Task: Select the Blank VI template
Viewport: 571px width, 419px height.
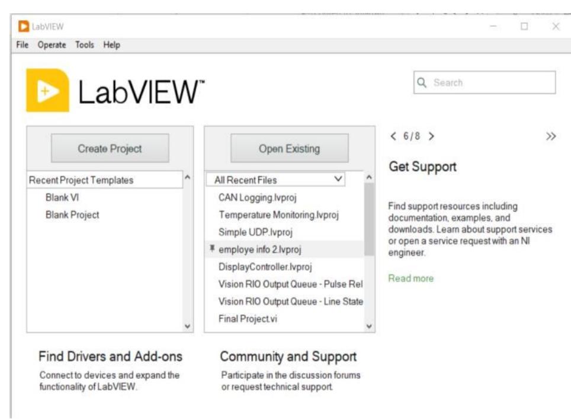Action: pyautogui.click(x=62, y=197)
